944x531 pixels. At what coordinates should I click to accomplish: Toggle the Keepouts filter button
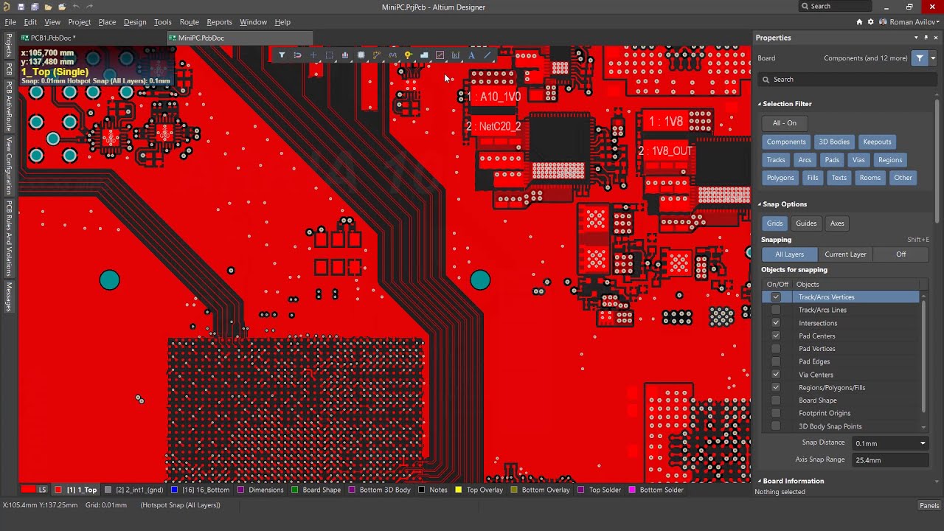[878, 142]
